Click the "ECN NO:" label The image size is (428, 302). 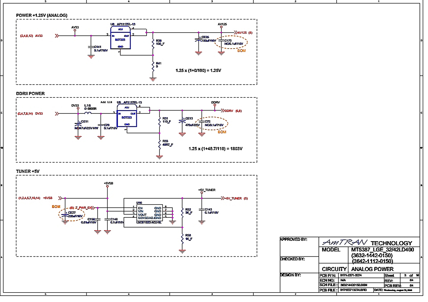327,280
